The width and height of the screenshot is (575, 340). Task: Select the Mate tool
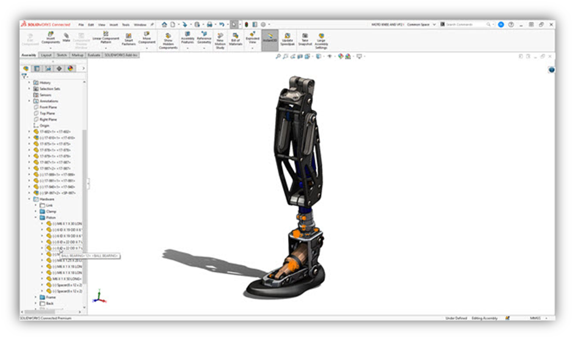[x=66, y=37]
